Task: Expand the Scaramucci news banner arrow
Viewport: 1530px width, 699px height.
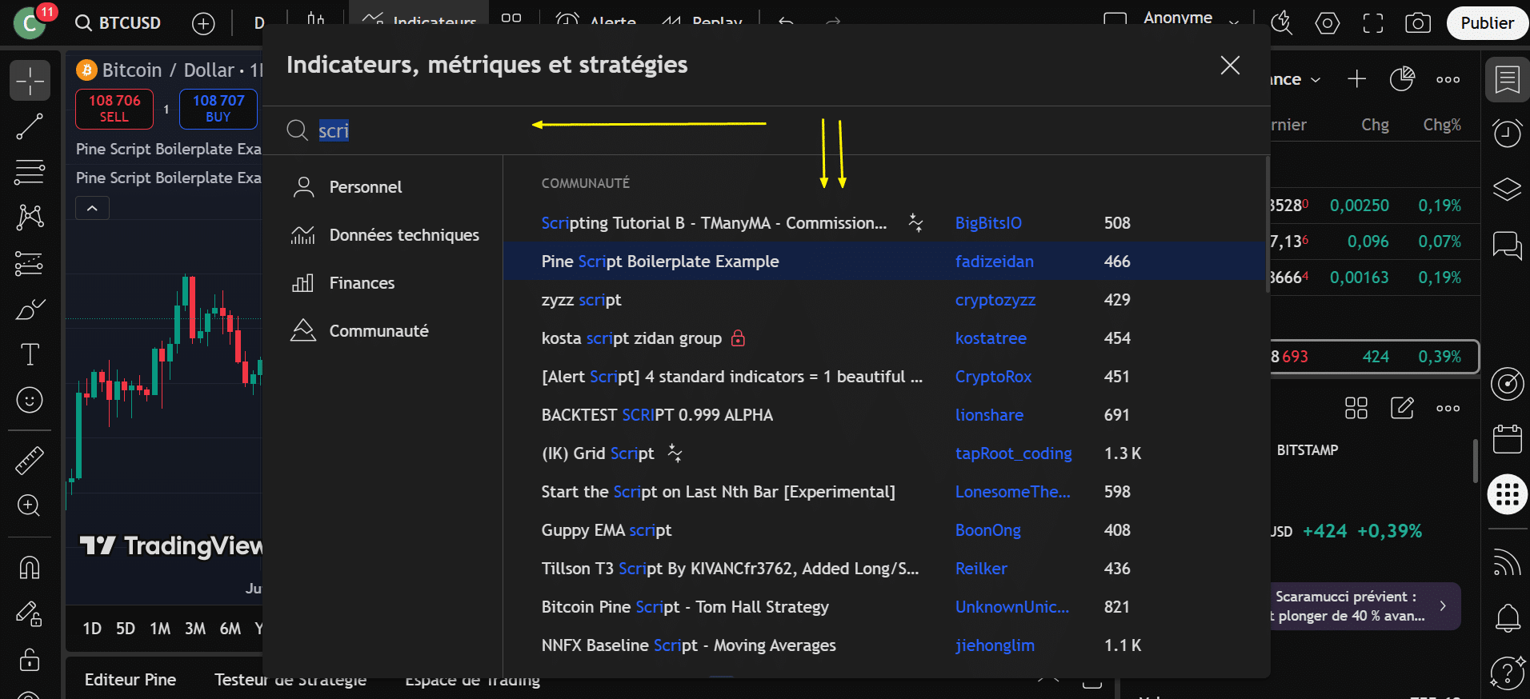Action: tap(1443, 606)
